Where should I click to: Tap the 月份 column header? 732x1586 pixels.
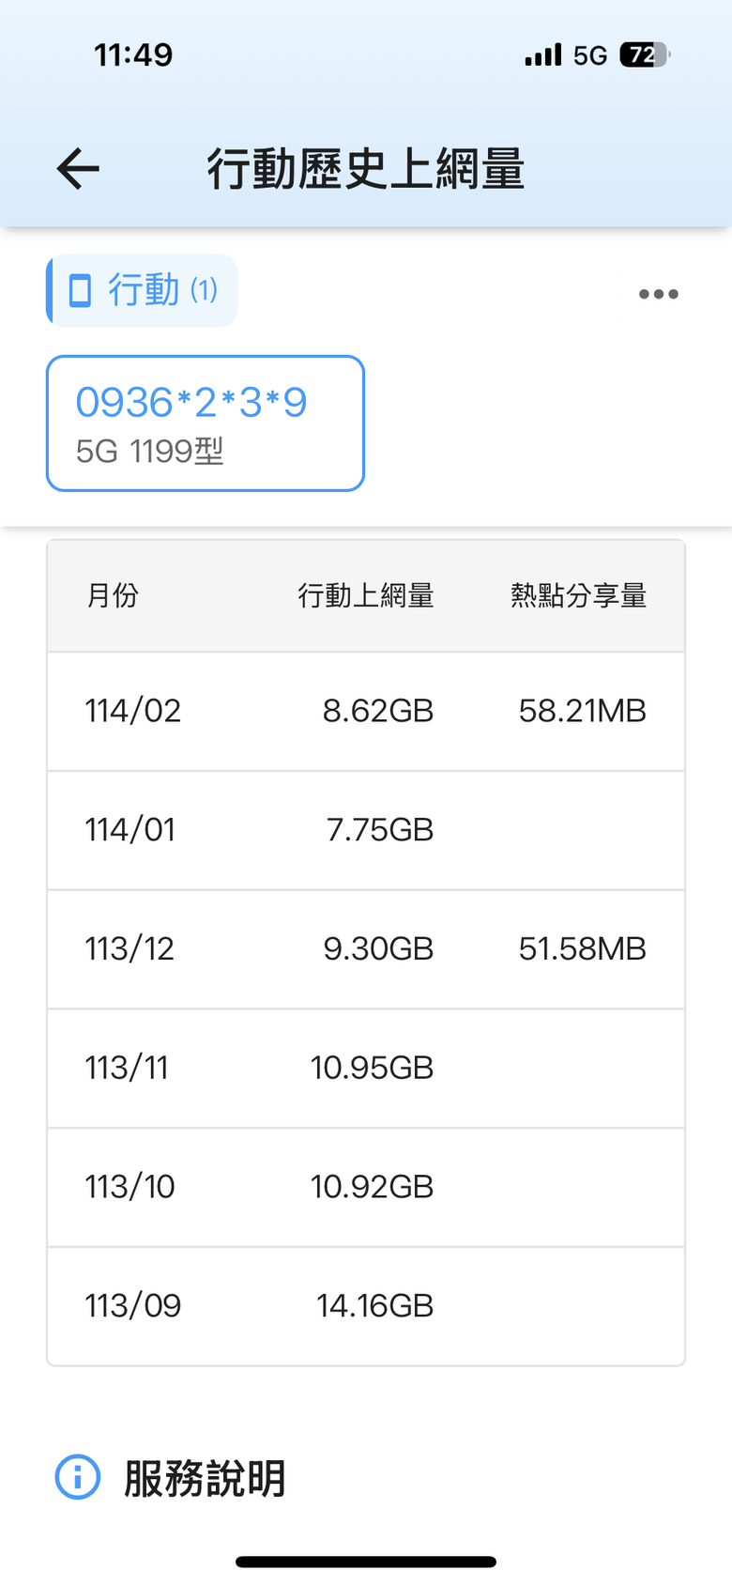tap(113, 595)
